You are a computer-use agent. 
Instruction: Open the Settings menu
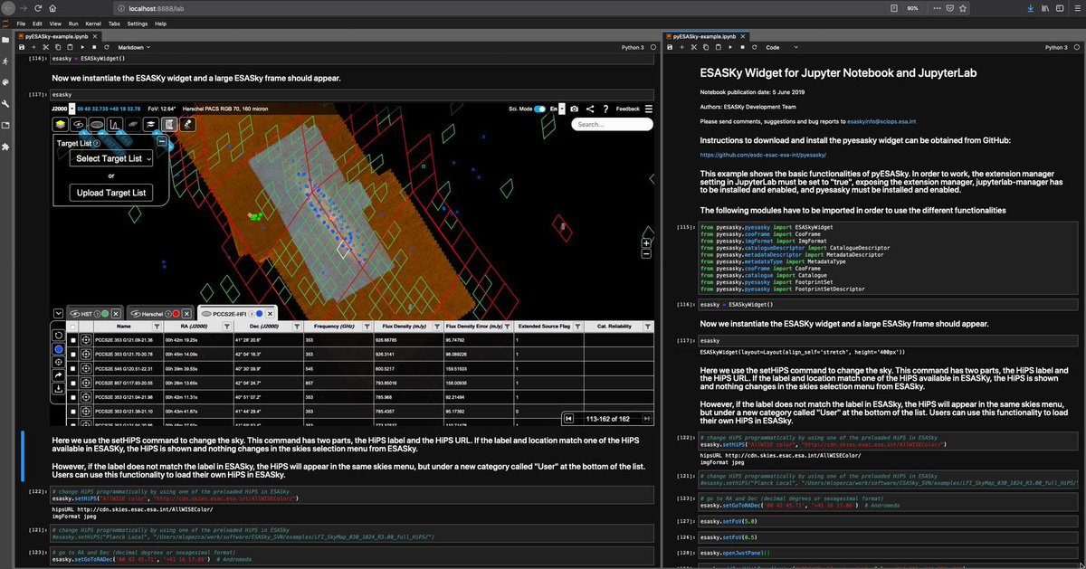pyautogui.click(x=138, y=22)
